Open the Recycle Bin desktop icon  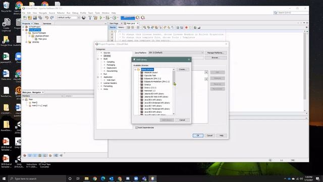tap(6, 7)
